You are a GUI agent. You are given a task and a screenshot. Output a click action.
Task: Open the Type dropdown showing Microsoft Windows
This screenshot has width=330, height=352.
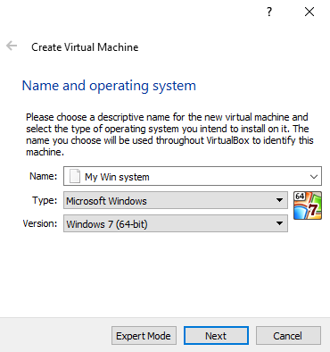[176, 200]
